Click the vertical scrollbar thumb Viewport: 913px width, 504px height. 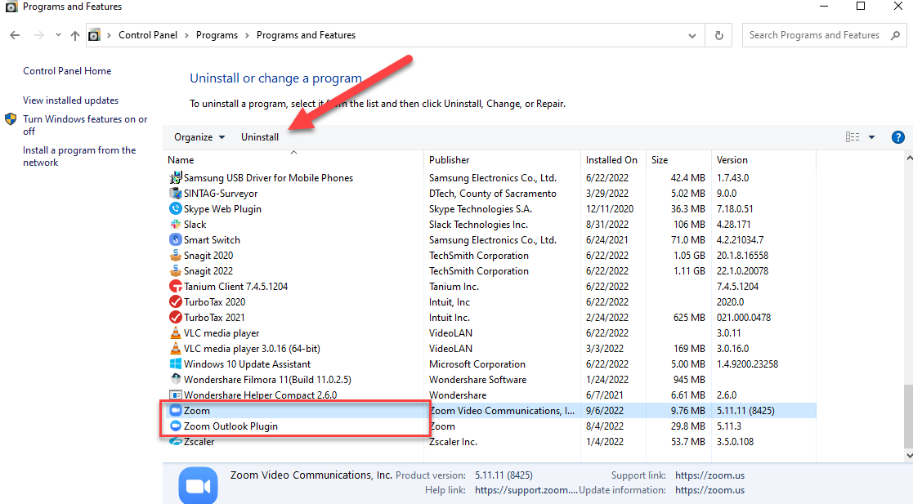coord(909,416)
